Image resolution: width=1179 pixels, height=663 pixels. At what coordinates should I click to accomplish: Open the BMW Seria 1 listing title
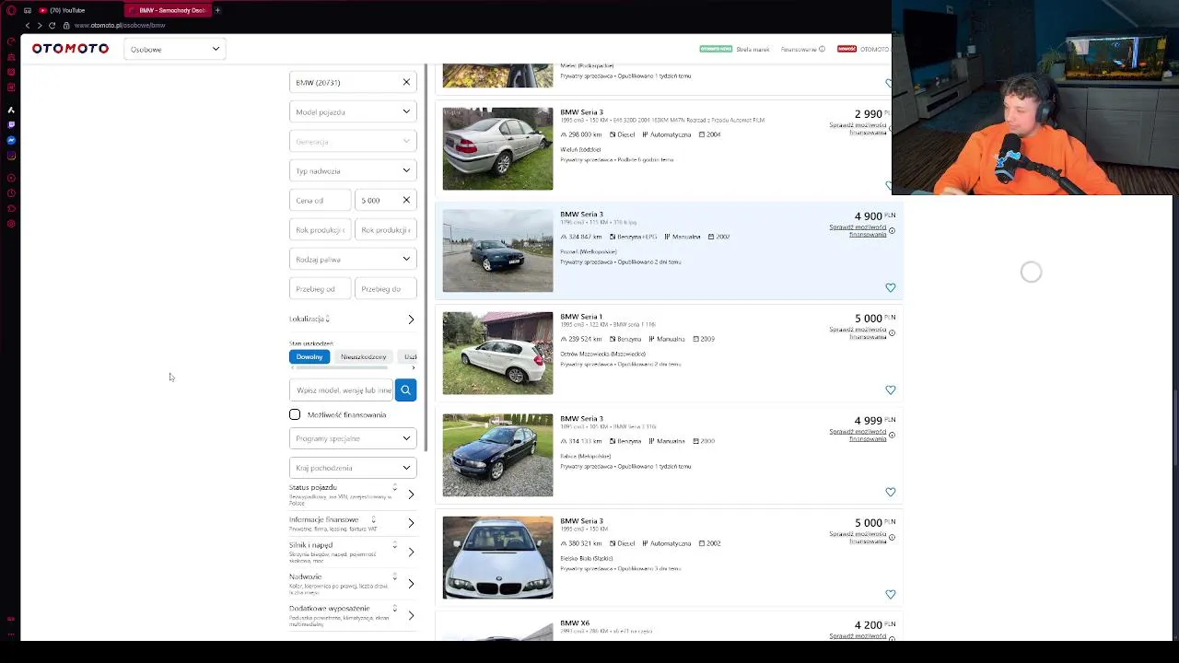[x=581, y=317]
